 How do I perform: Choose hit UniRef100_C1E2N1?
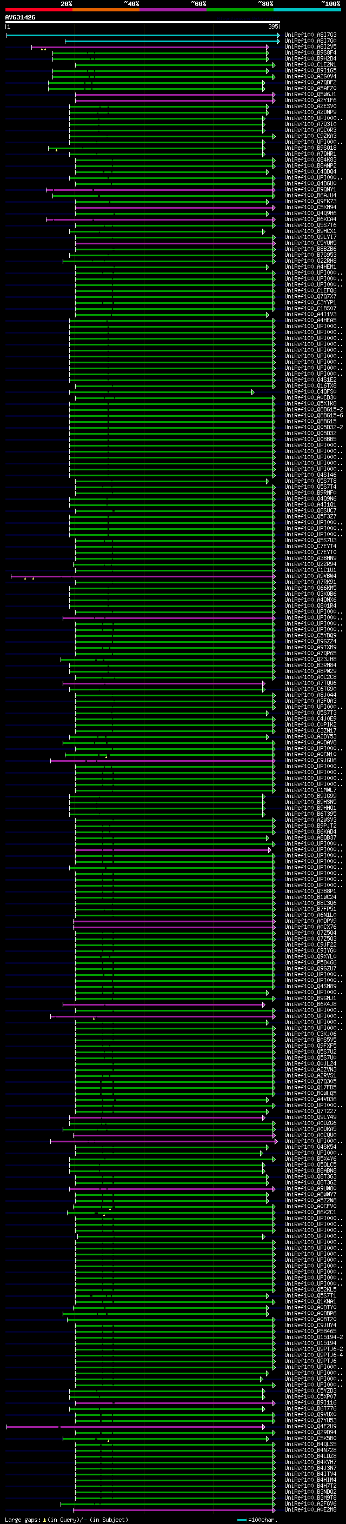click(310, 64)
